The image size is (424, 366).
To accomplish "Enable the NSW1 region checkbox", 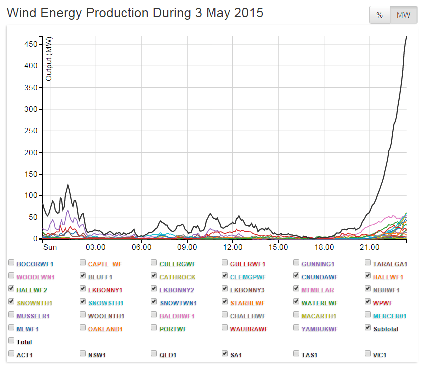I will [82, 353].
